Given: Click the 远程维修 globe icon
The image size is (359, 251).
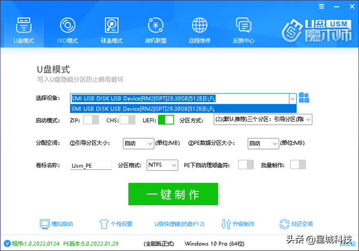Looking at the screenshot, I should pyautogui.click(x=200, y=25).
